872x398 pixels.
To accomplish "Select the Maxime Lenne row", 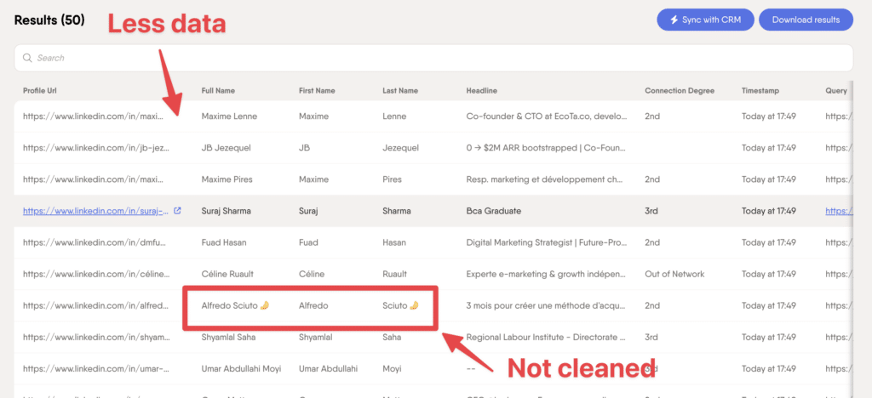I will pos(433,117).
